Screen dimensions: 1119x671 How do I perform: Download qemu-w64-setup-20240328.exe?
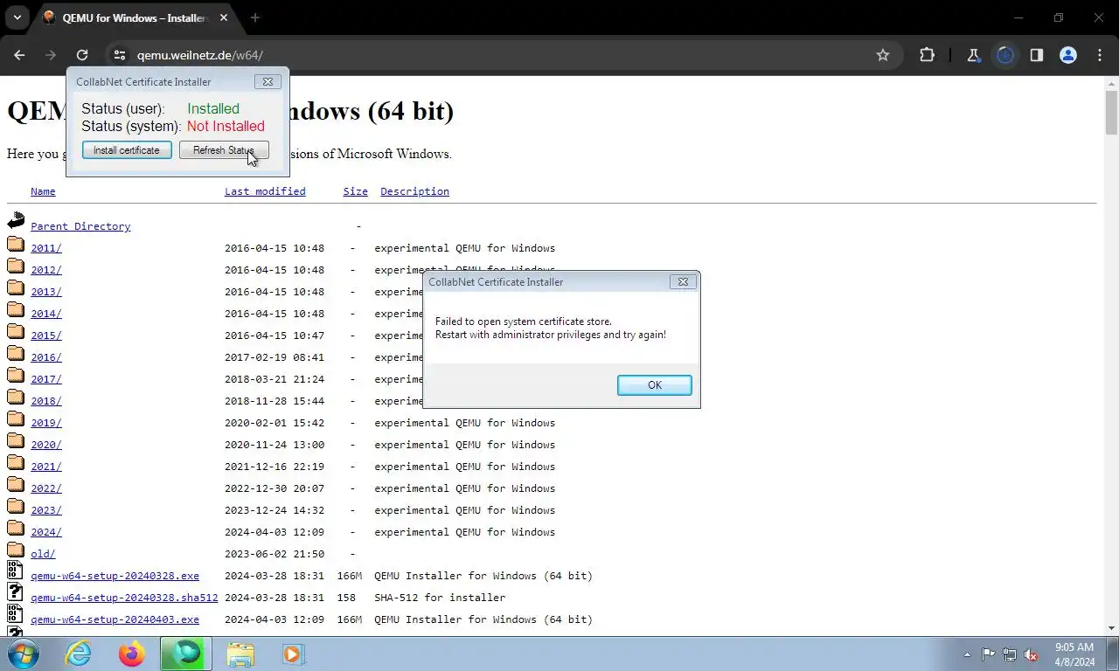115,576
